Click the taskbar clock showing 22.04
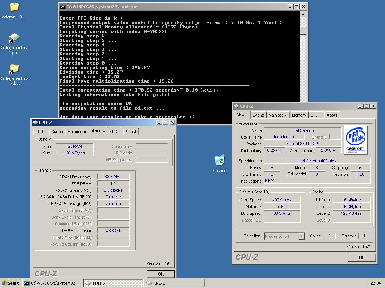Viewport: 385px width, 288px height. (376, 283)
